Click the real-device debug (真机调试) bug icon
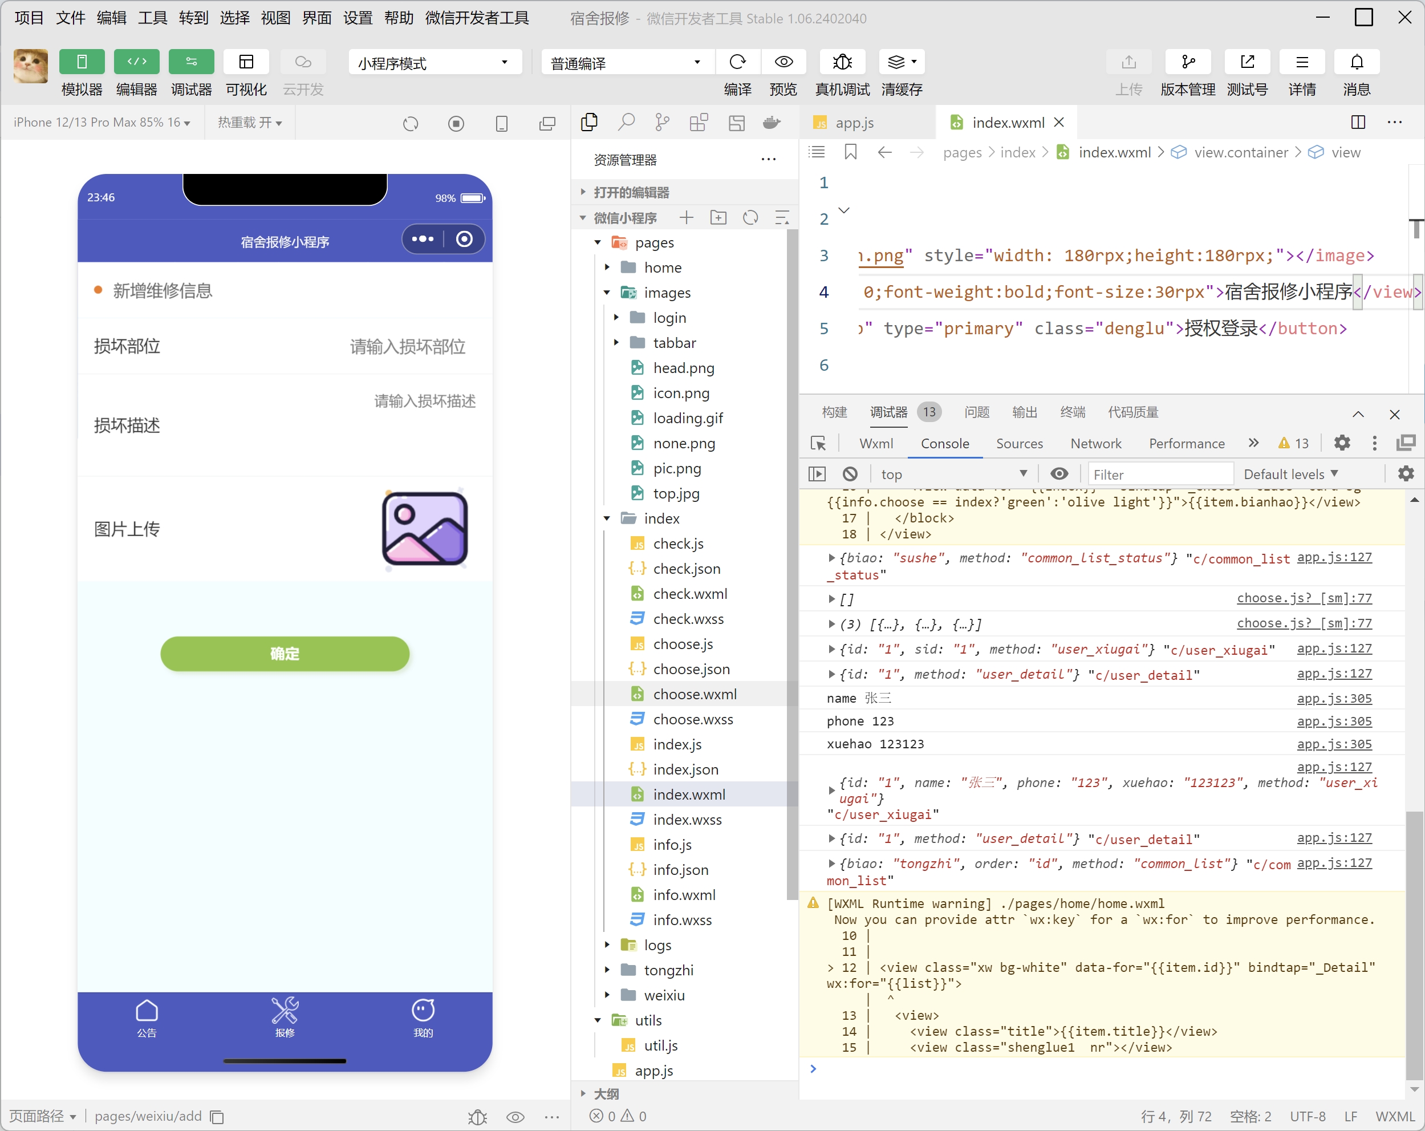Viewport: 1425px width, 1131px height. 842,62
